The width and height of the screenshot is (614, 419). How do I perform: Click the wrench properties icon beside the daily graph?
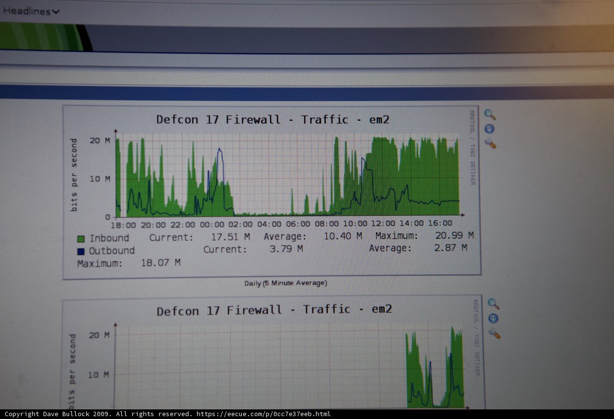[x=490, y=143]
